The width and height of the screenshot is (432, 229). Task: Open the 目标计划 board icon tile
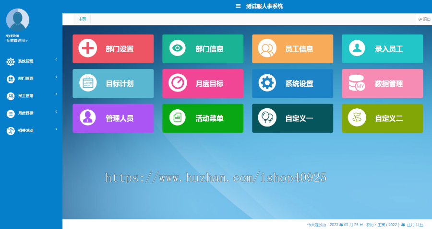113,83
